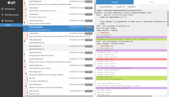The width and height of the screenshot is (169, 97).
Task: Click the commit list horizontal scrollbar
Action: 59,96
